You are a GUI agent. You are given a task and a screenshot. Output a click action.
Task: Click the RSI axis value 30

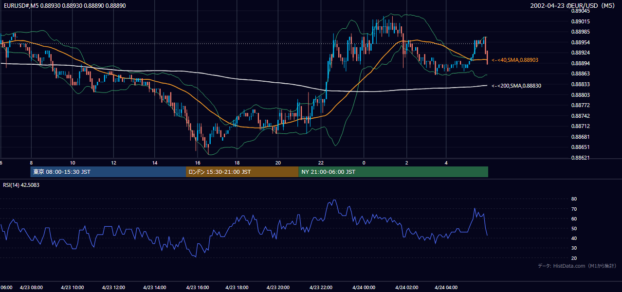point(574,248)
